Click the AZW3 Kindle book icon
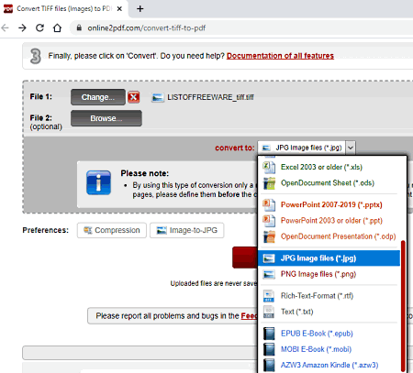The width and height of the screenshot is (413, 373). point(269,365)
